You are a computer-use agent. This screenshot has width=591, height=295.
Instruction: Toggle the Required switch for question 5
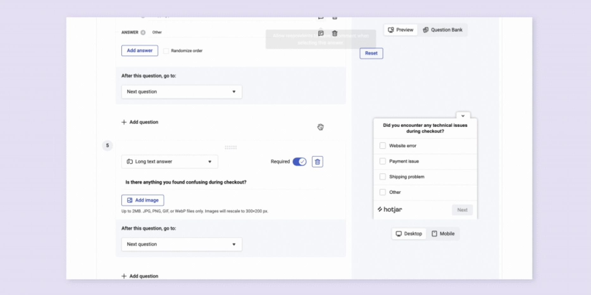click(299, 162)
